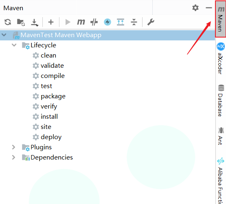Select the test lifecycle phase
Image resolution: width=226 pixels, height=204 pixels.
(108, 86)
